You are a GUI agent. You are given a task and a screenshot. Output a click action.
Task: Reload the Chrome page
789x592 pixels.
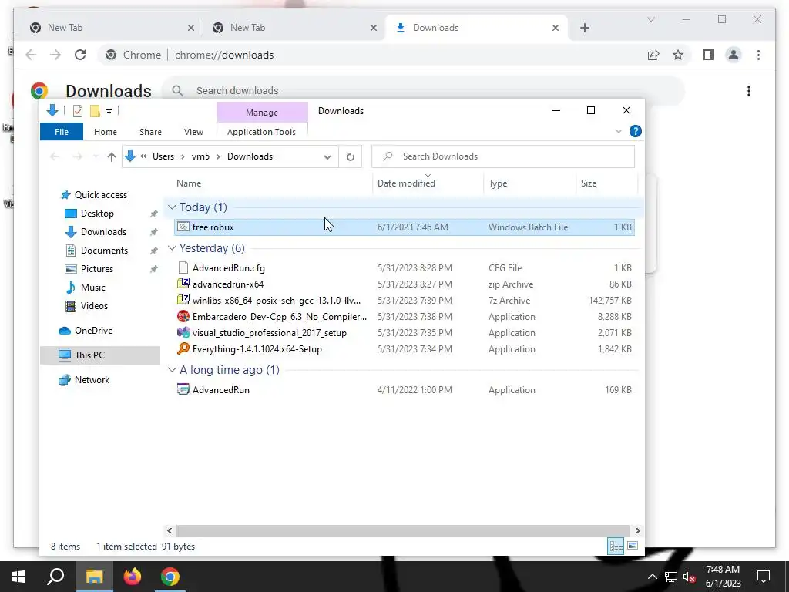point(80,55)
